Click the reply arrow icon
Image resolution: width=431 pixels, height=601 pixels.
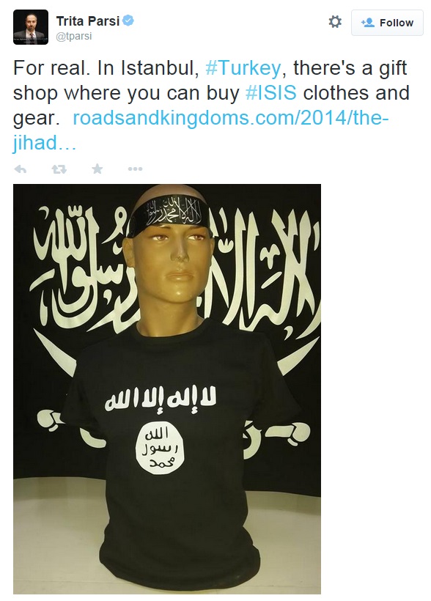pos(21,169)
